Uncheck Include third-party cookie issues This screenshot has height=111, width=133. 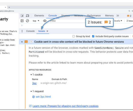tap(93, 36)
